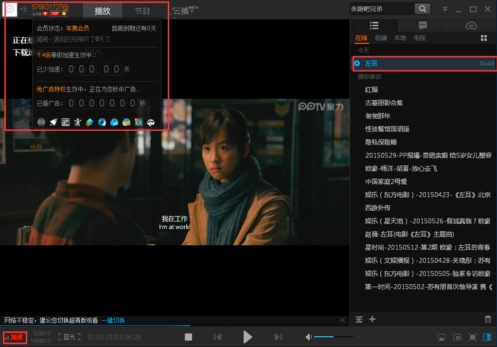This screenshot has width=497, height=347.
Task: Play 匆匆那年 from the list
Action: click(378, 116)
